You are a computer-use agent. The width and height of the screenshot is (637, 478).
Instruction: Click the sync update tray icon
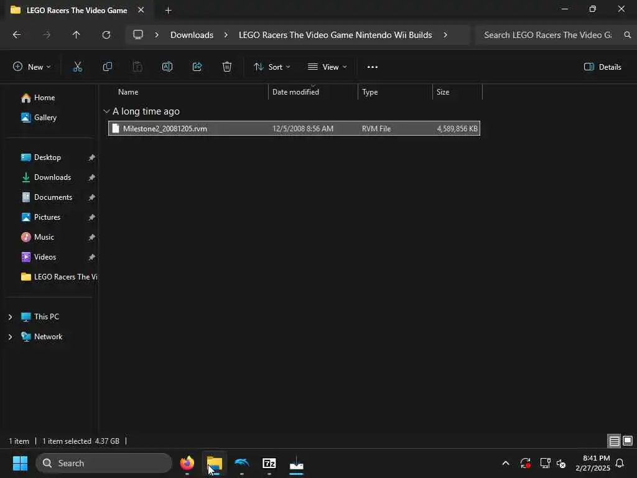tap(525, 463)
